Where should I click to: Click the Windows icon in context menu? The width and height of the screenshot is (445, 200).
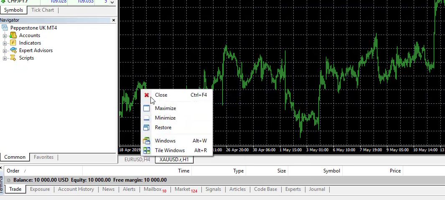point(146,141)
